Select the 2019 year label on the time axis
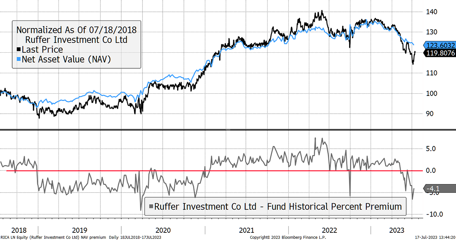Image resolution: width=456 pixels, height=240 pixels. [80, 231]
